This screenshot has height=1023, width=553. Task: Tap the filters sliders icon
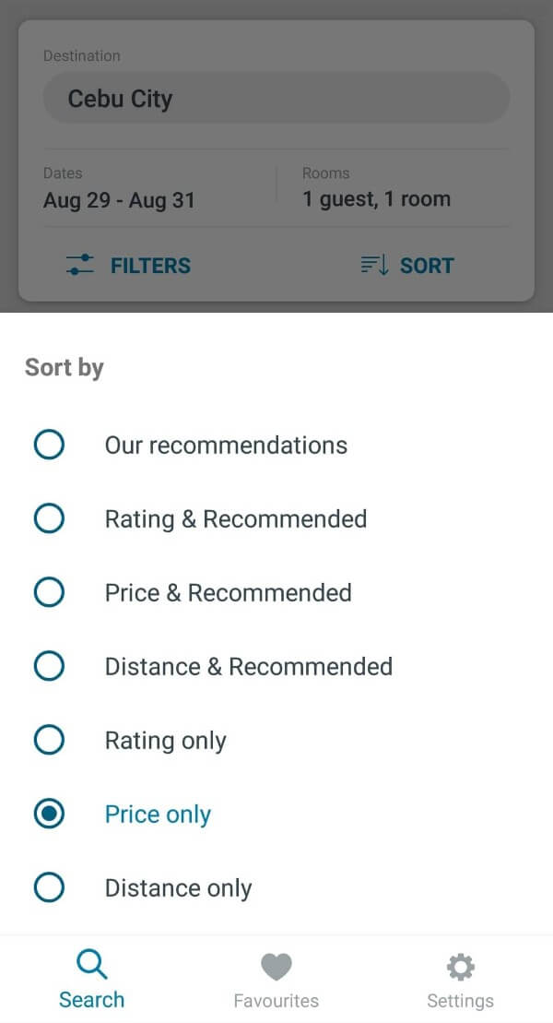[x=80, y=266]
